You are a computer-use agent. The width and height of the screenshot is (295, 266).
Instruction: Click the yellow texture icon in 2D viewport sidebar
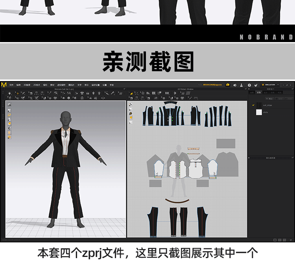tap(131, 118)
